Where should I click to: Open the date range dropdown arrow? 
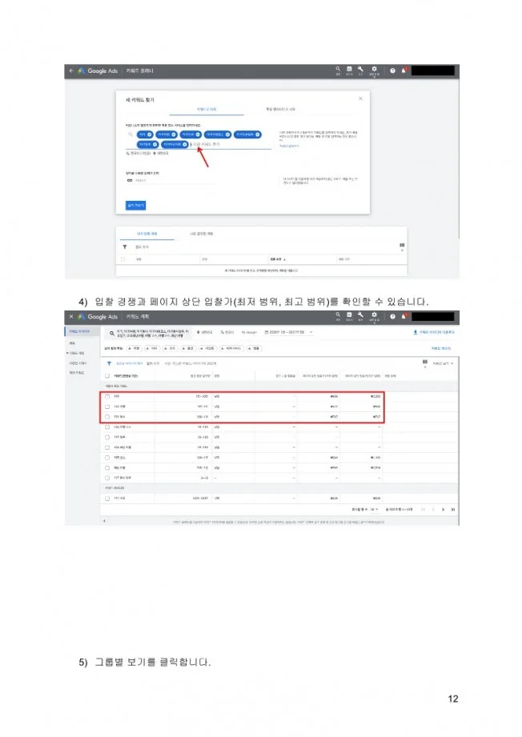[x=311, y=332]
